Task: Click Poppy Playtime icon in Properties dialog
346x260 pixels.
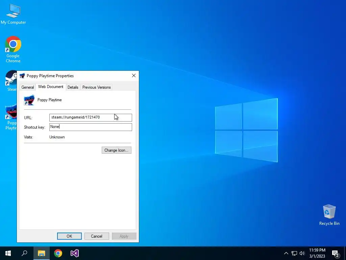Action: coord(29,100)
